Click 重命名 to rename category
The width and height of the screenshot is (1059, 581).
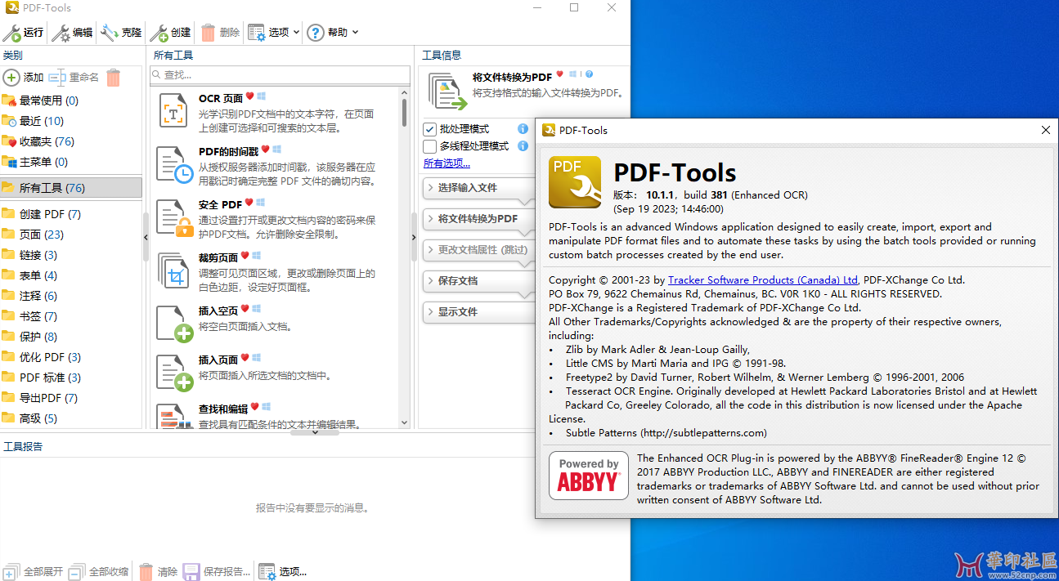click(x=74, y=78)
